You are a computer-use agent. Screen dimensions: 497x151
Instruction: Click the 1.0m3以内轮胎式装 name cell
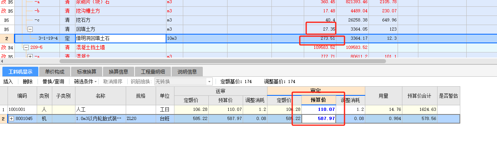tap(100, 118)
